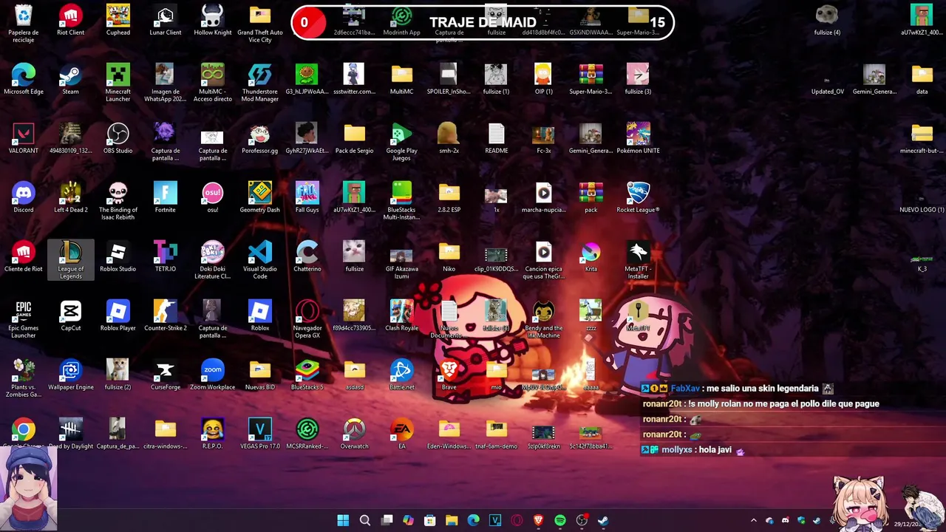The image size is (946, 532).
Task: Select Doki Doki Literature Club icon
Action: click(x=213, y=260)
